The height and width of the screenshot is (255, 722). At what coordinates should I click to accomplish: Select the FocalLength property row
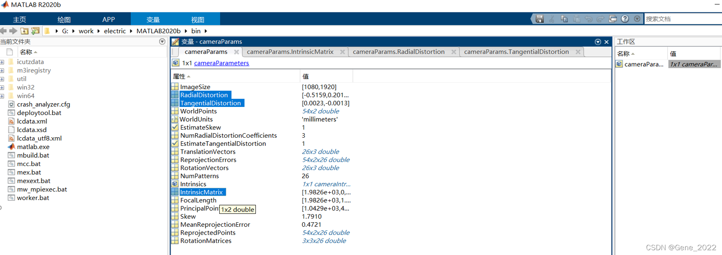(198, 200)
